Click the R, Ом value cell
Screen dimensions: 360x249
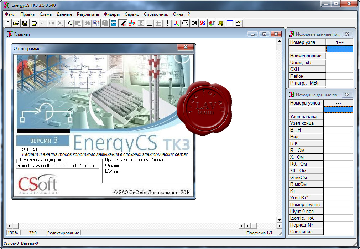pos(338,151)
